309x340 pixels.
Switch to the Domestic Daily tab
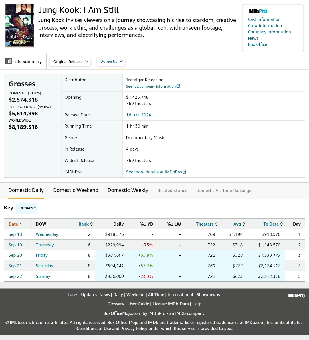click(26, 190)
